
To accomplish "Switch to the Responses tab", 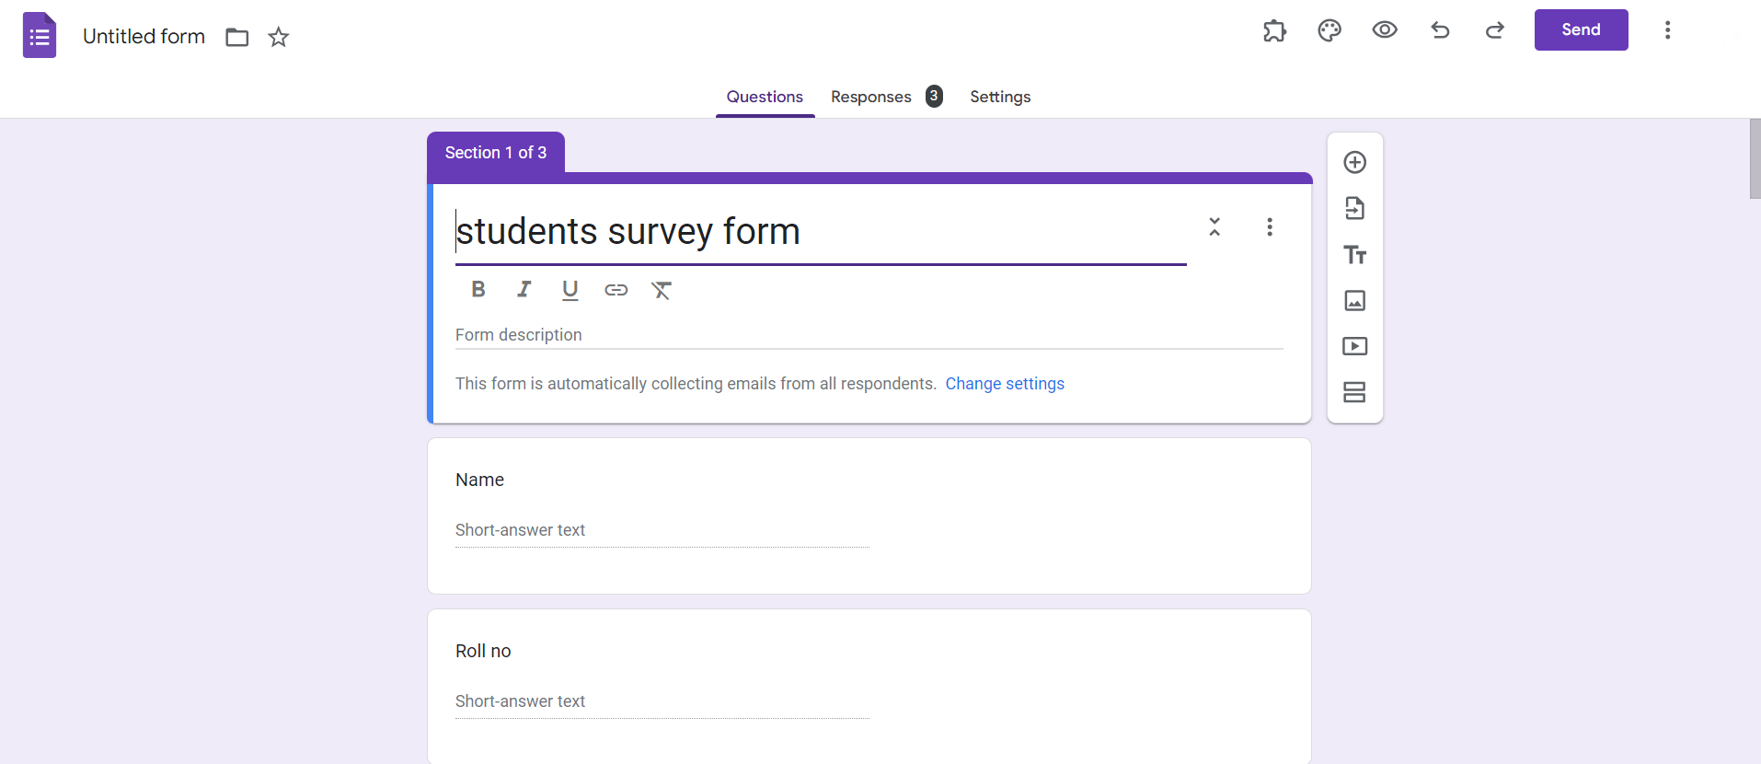I will 871,97.
